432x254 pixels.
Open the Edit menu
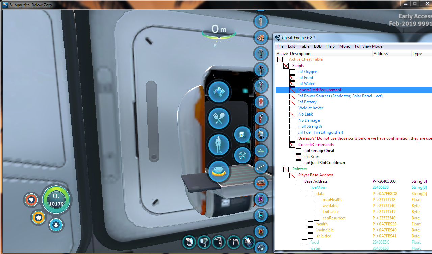click(291, 46)
